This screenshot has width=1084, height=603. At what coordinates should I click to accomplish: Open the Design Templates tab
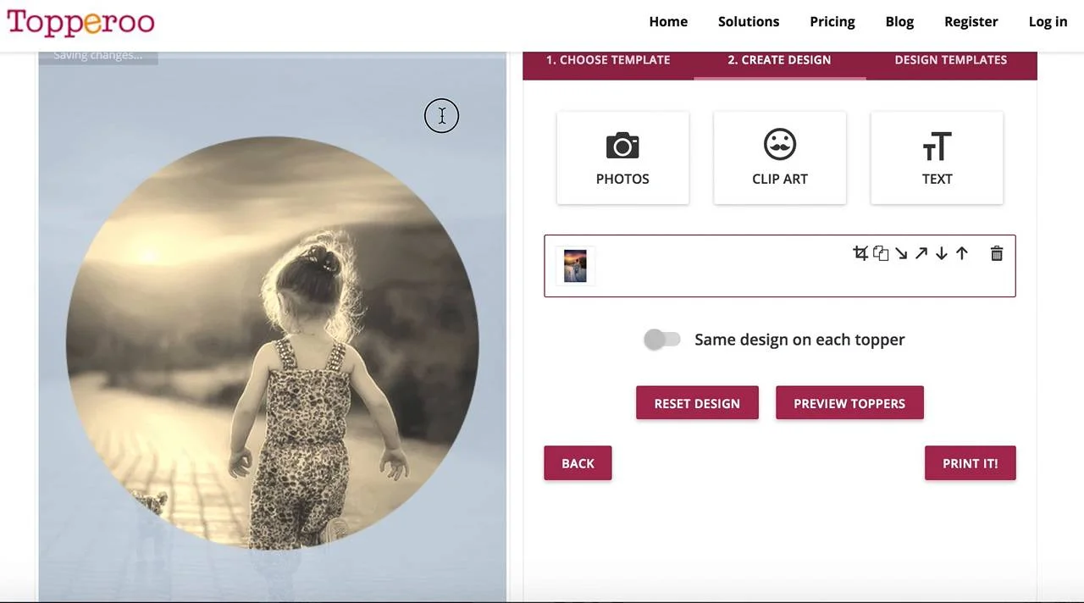(951, 60)
